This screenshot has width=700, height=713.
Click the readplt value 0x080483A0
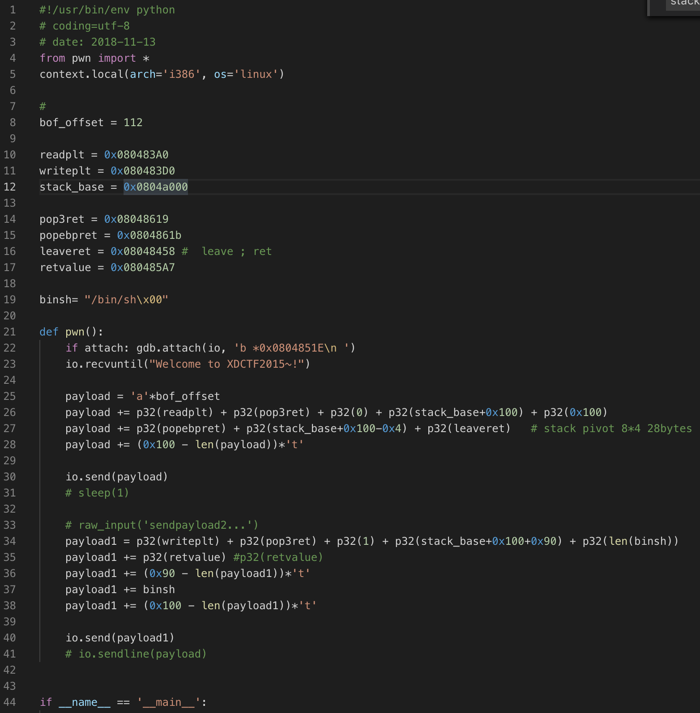point(137,155)
